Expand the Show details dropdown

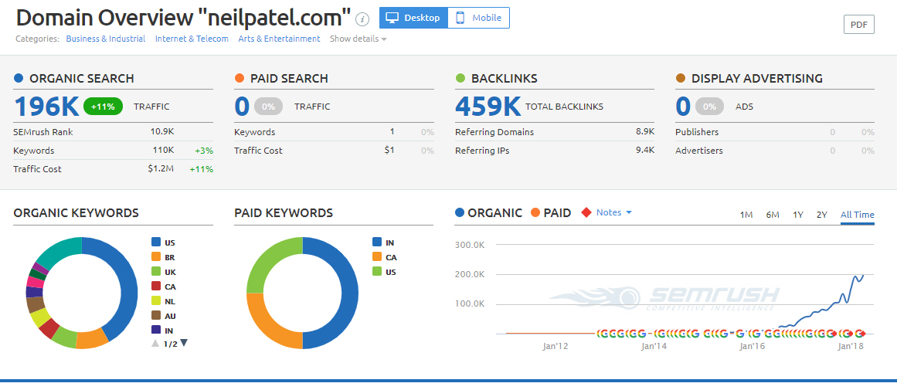pyautogui.click(x=358, y=39)
